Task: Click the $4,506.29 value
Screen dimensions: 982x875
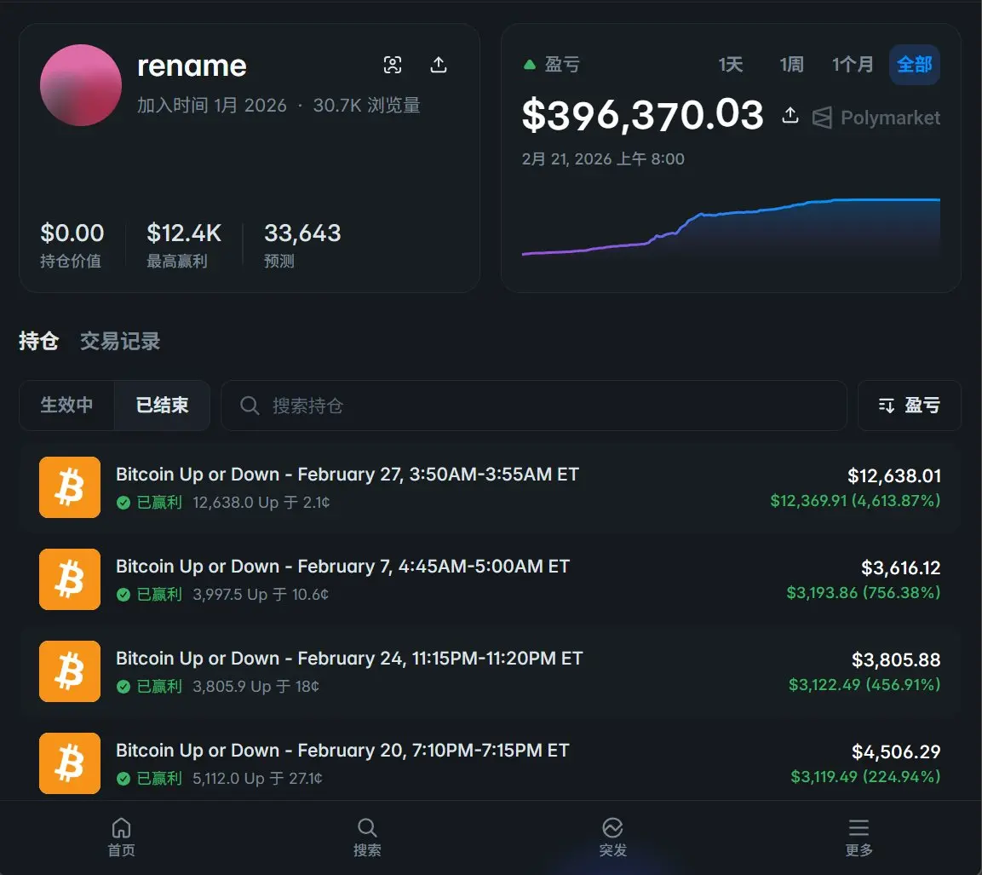Action: point(896,752)
